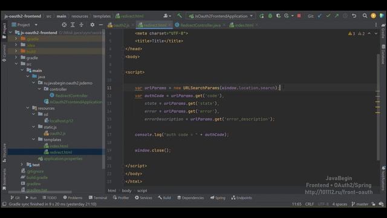Viewport: 387px width, 218px height.
Task: Expand the gradle folder in tree
Action: pos(16,58)
